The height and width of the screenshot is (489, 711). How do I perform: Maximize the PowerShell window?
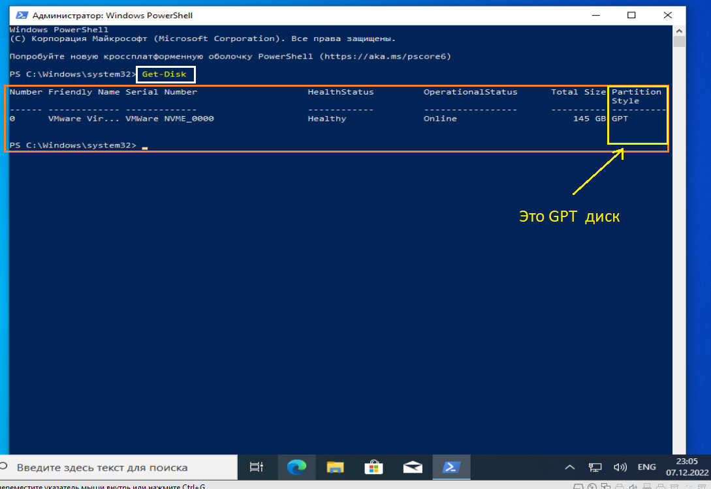tap(631, 16)
